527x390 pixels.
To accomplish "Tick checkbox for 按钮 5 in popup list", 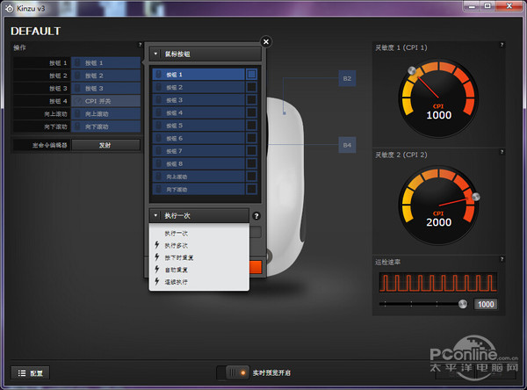I will tap(251, 126).
